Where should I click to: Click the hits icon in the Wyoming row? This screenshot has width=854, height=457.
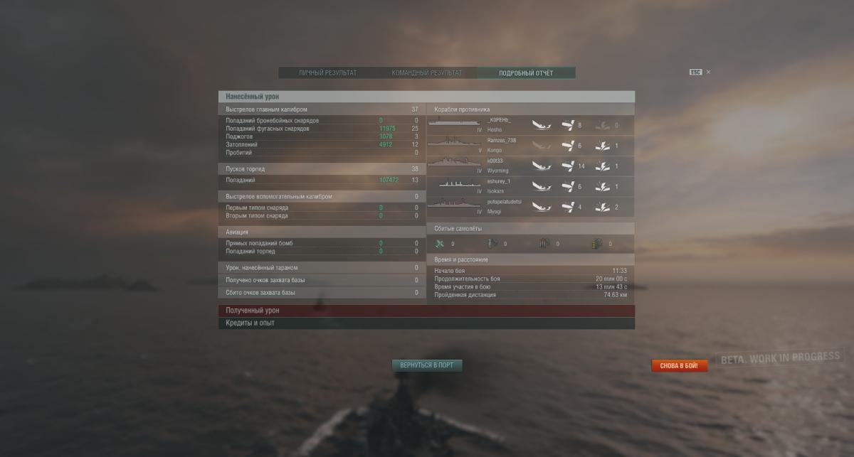[567, 166]
